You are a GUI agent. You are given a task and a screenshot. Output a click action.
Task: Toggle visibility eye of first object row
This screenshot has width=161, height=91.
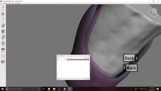[88, 58]
